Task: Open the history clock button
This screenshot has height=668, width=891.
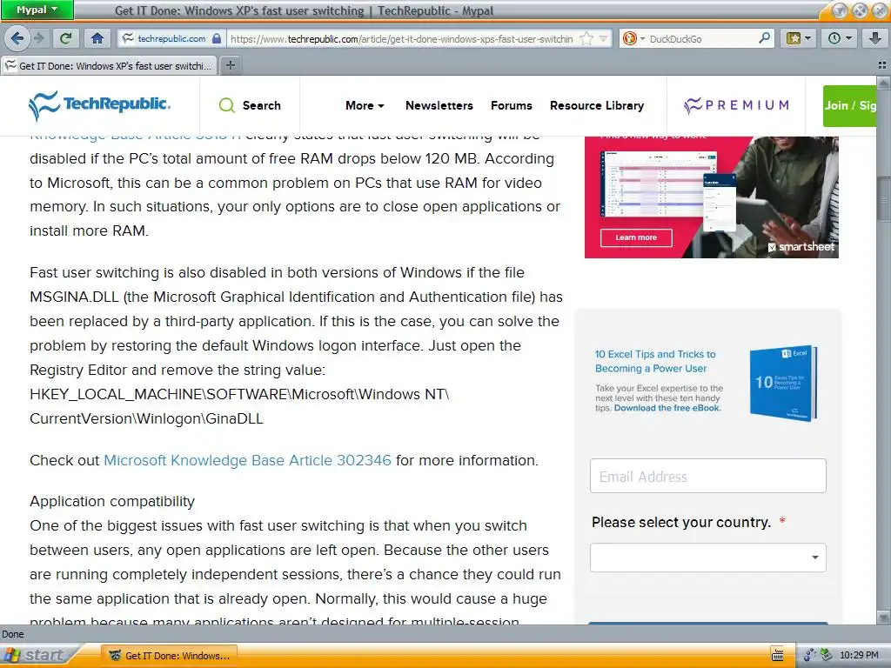Action: (840, 38)
